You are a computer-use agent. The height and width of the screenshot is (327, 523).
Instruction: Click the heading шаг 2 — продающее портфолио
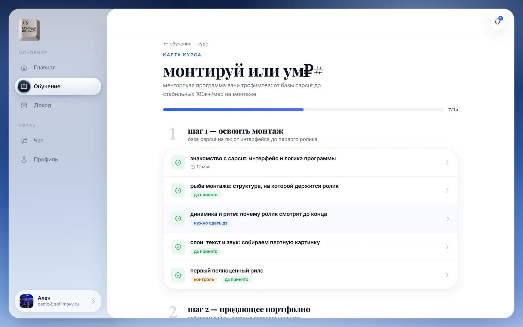(249, 309)
